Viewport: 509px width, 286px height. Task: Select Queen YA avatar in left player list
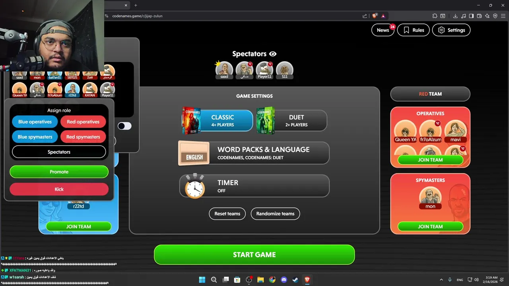tap(19, 90)
